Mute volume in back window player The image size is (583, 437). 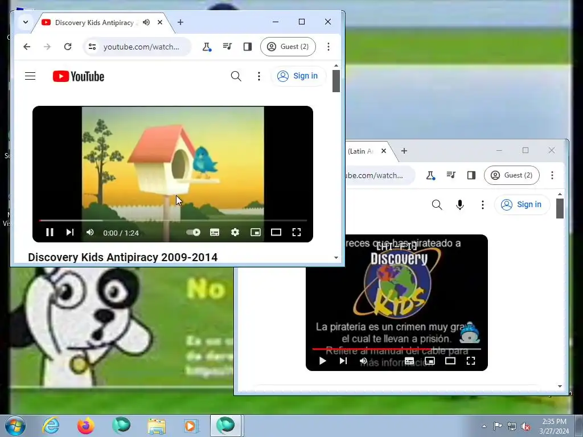coord(363,361)
